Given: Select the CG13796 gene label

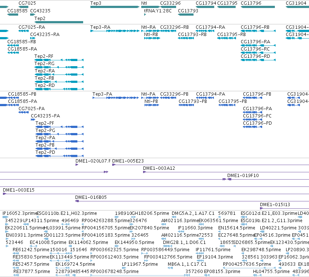Looking at the screenshot, I should pos(251,3).
